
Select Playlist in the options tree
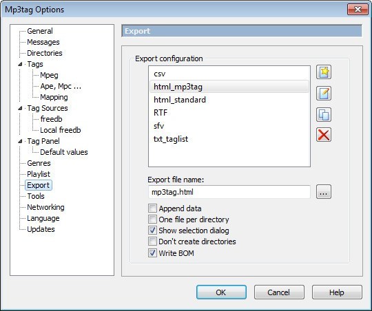[39, 174]
